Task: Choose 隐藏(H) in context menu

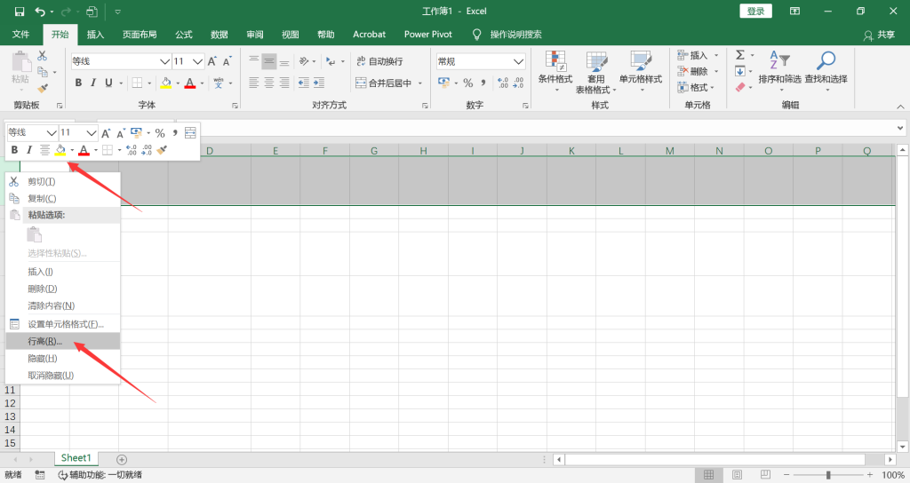Action: click(63, 359)
